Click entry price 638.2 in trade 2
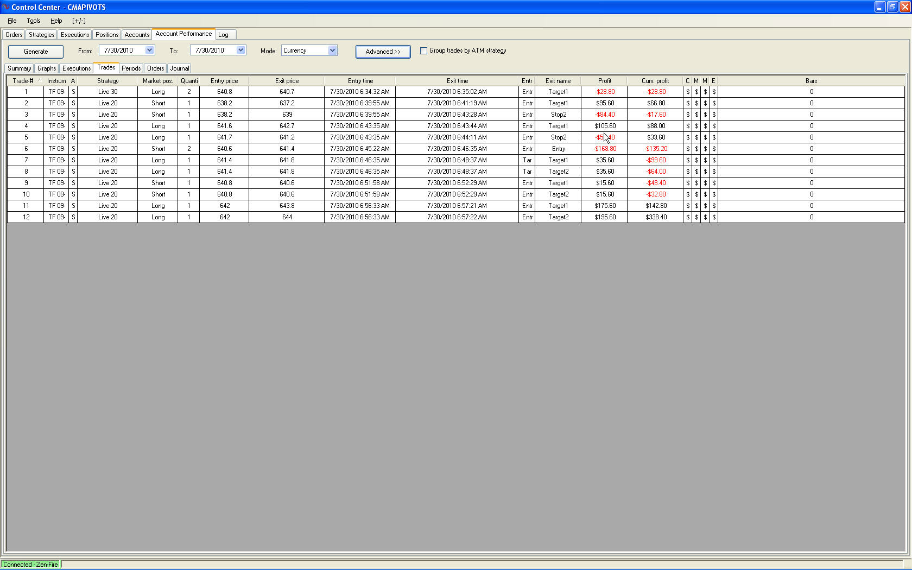The height and width of the screenshot is (570, 912). (225, 103)
